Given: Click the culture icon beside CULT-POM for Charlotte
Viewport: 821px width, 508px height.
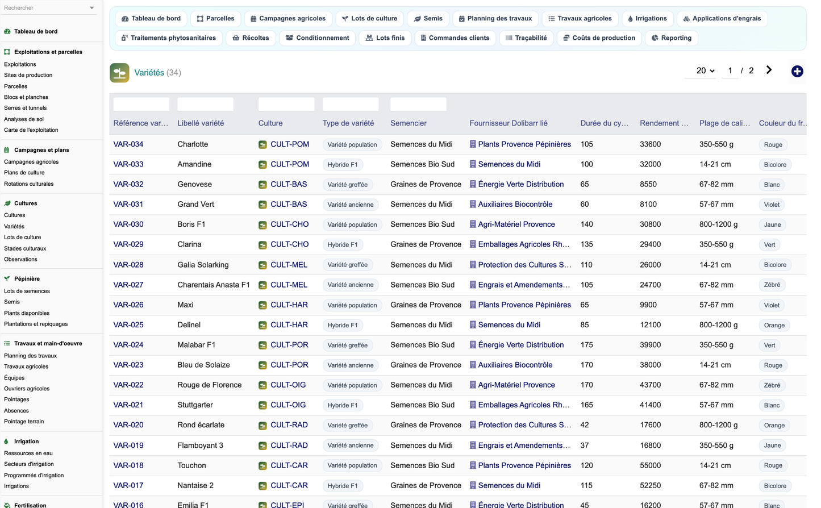Looking at the screenshot, I should pyautogui.click(x=262, y=145).
